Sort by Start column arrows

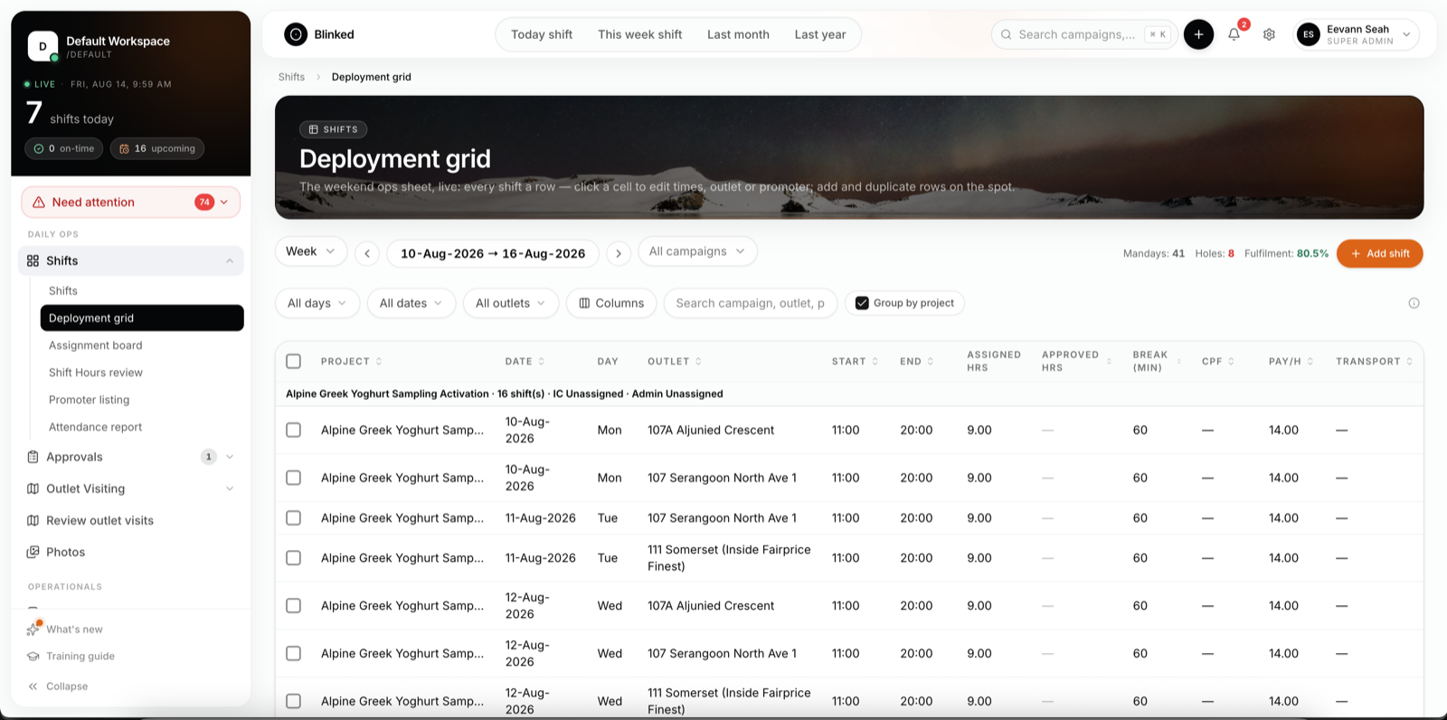[x=875, y=362]
